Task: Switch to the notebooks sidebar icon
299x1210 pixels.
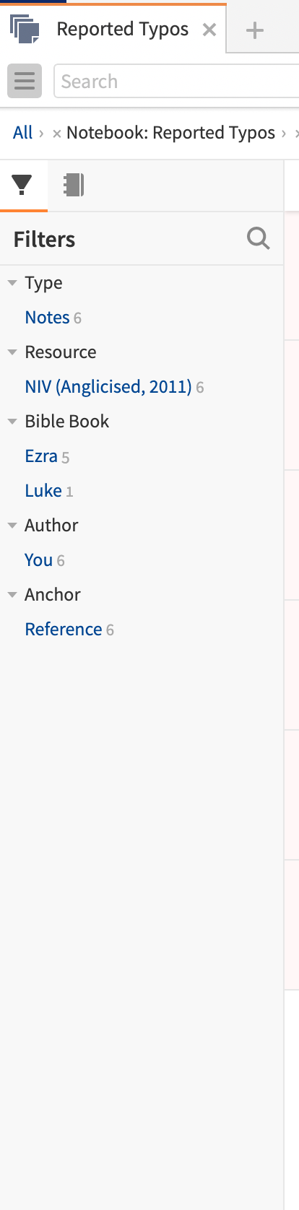Action: 74,186
